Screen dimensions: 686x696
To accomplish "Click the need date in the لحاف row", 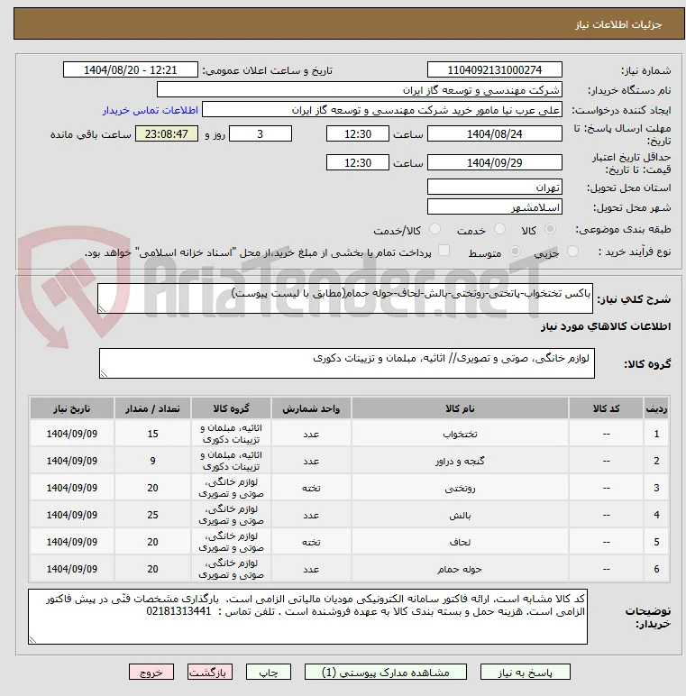I will (72, 542).
